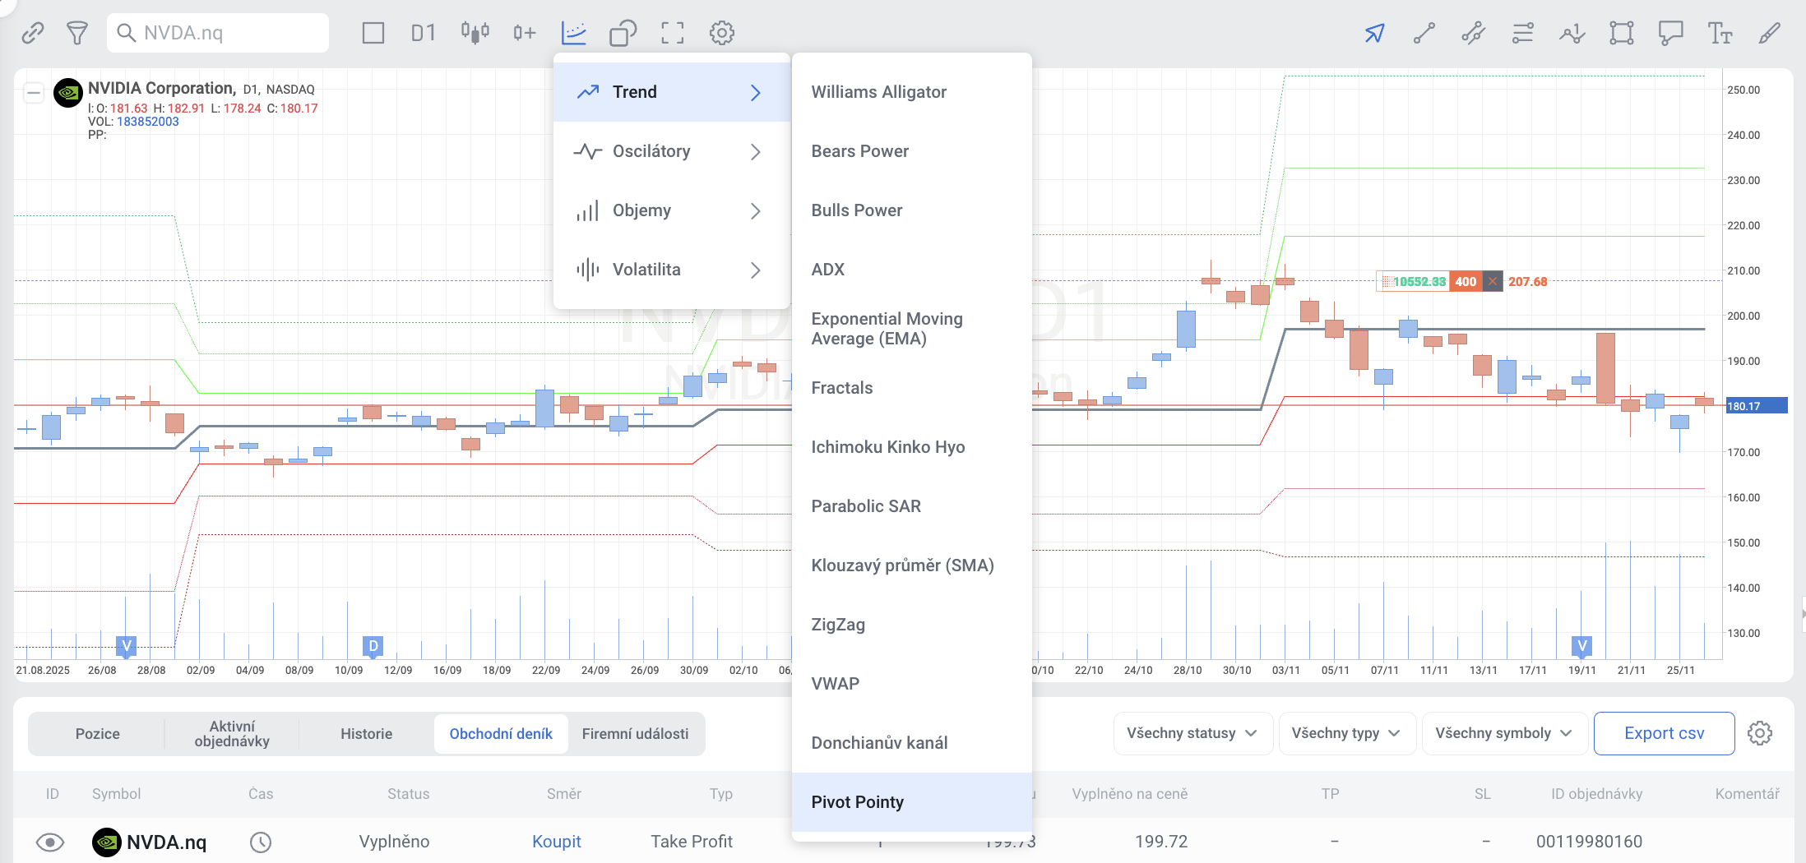Add the ZigZag indicator
Viewport: 1806px width, 863px height.
pos(911,625)
